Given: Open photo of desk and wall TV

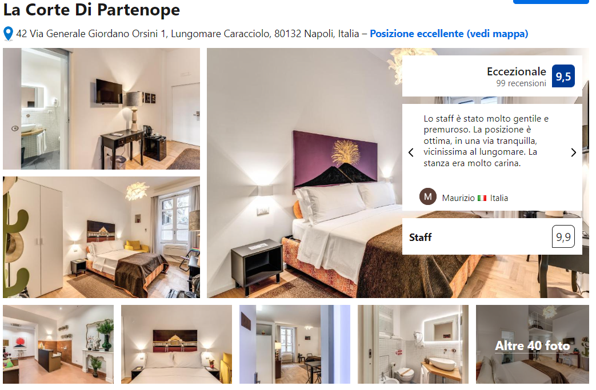Looking at the screenshot, I should (x=102, y=108).
